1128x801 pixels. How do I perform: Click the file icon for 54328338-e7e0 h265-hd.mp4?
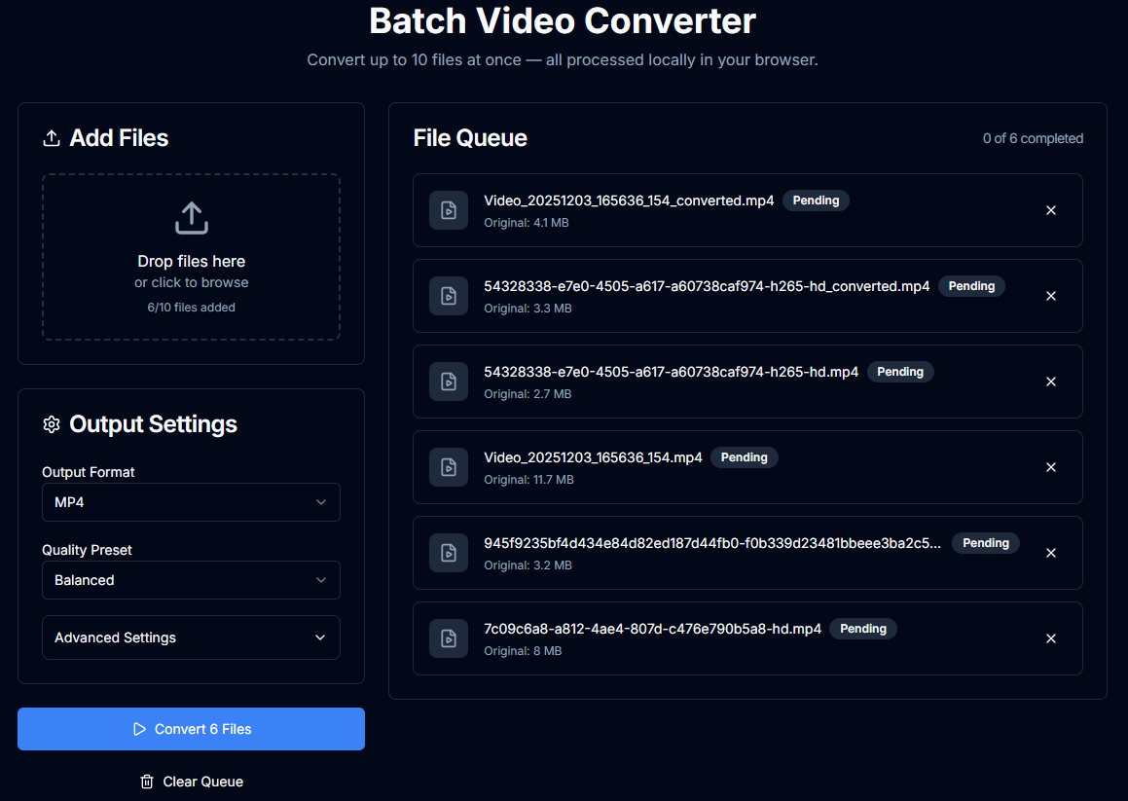click(x=449, y=382)
